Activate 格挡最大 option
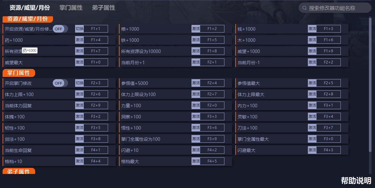375x188 pixels. [x=196, y=161]
